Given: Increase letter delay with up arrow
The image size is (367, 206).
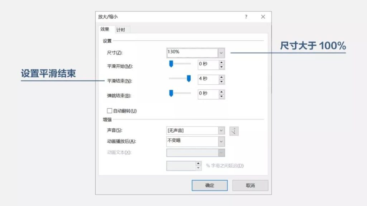Looking at the screenshot, I should (198, 163).
